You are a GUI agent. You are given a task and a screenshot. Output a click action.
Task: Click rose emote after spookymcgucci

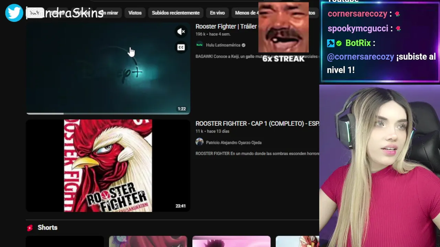398,29
